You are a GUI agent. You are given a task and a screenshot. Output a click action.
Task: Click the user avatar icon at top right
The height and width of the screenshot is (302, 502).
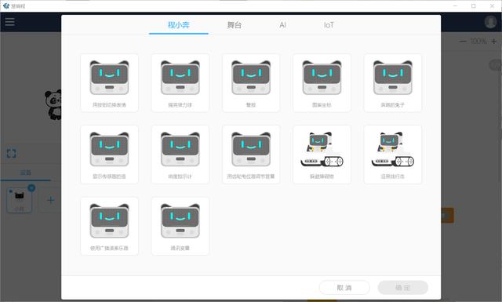[490, 22]
